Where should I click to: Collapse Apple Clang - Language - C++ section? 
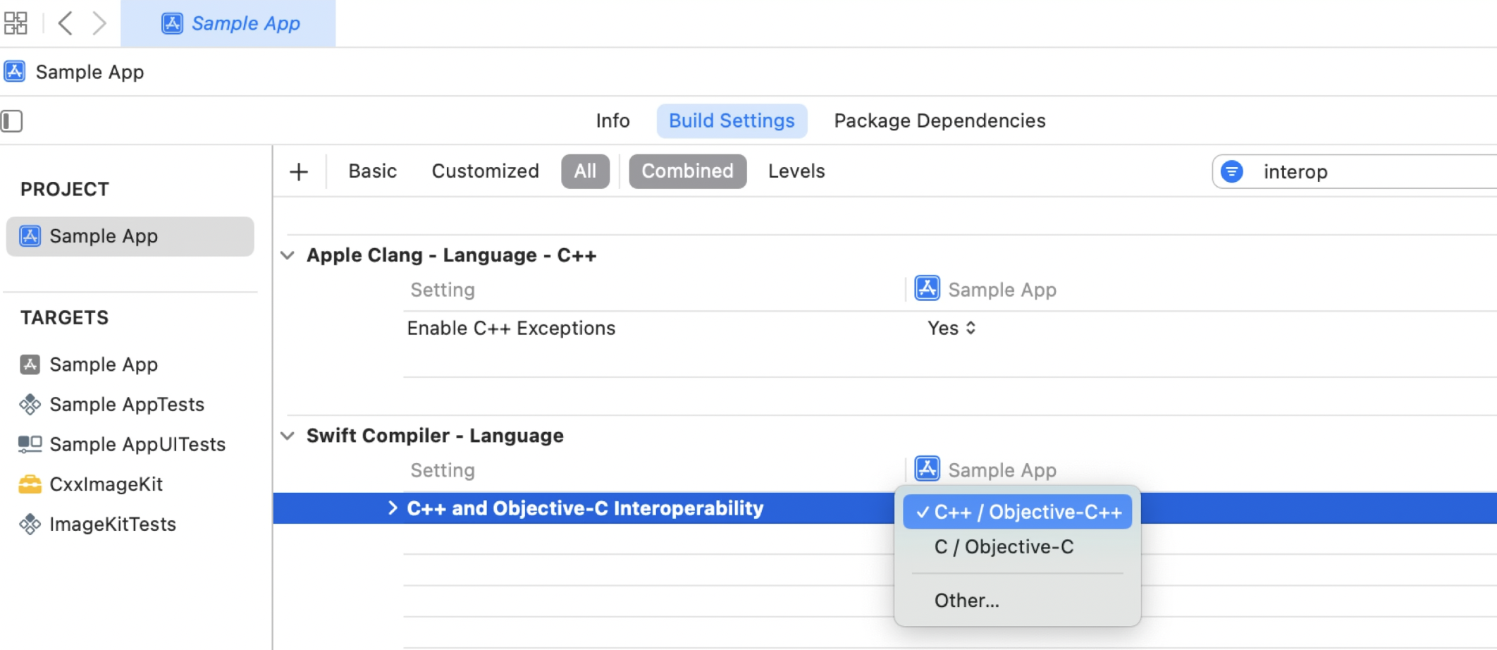coord(288,255)
